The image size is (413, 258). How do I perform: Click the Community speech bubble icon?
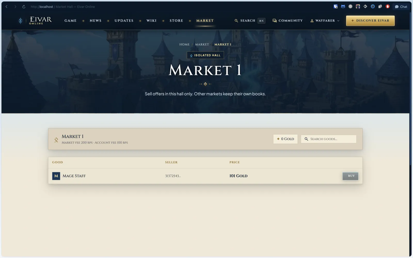275,21
